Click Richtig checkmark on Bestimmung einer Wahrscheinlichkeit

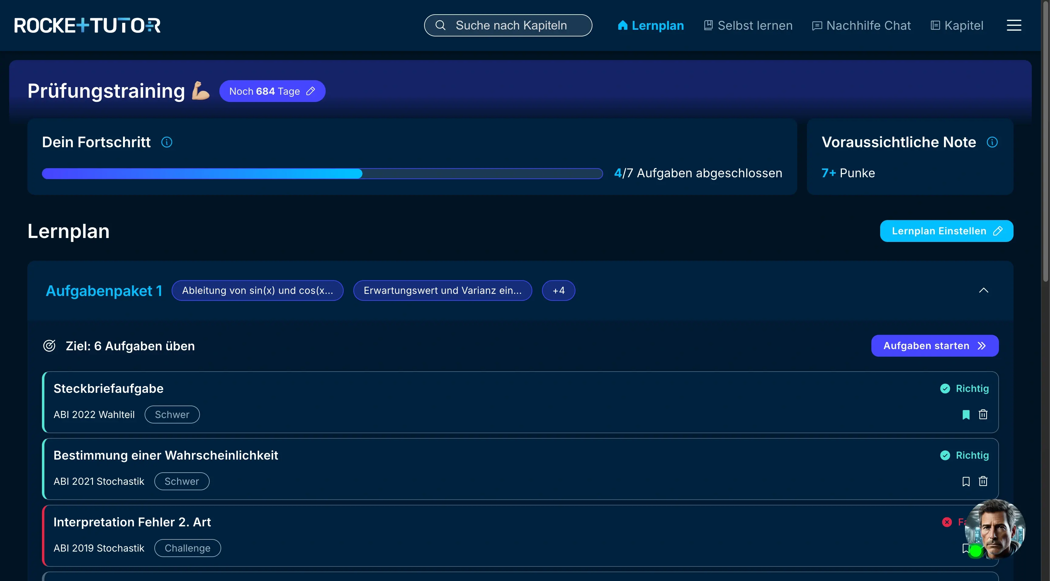coord(945,455)
